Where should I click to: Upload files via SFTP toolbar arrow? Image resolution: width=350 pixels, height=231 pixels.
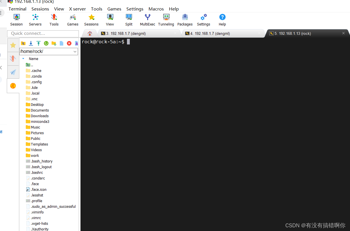point(39,43)
